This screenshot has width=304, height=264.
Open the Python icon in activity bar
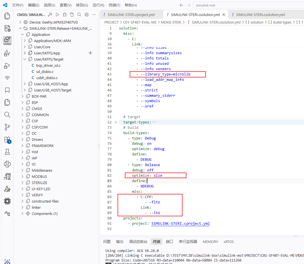pyautogui.click(x=7, y=164)
